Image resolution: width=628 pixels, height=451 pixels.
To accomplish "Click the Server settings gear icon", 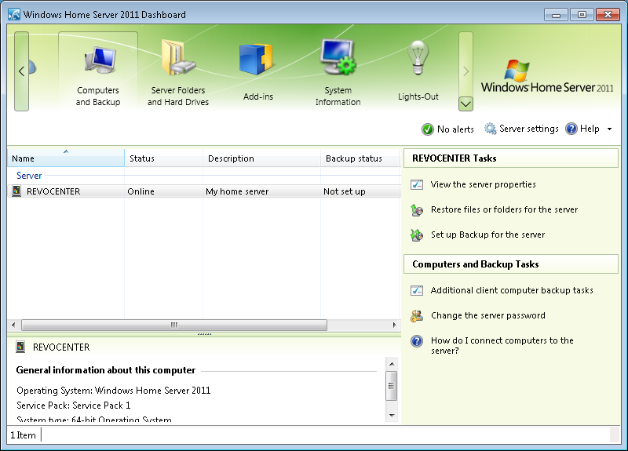I will tap(490, 129).
